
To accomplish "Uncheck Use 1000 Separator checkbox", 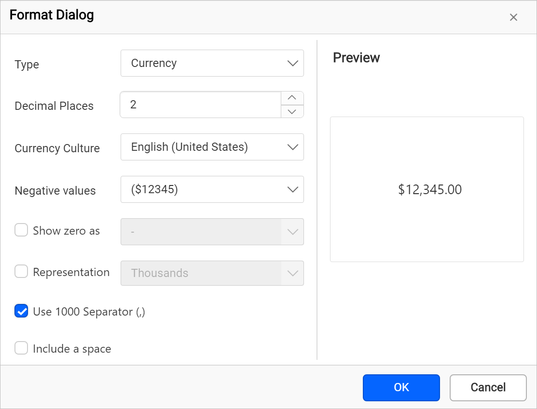I will pyautogui.click(x=21, y=311).
